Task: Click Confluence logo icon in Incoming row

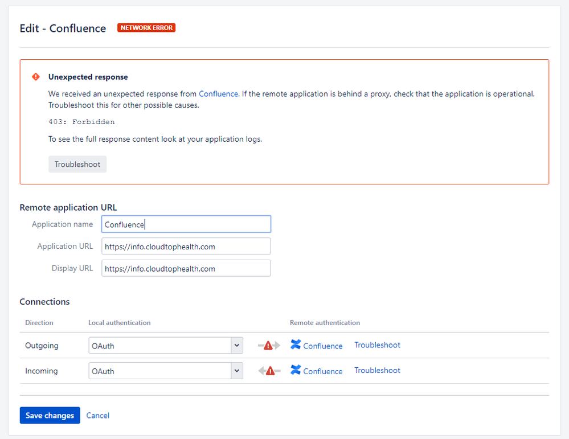Action: pos(296,370)
